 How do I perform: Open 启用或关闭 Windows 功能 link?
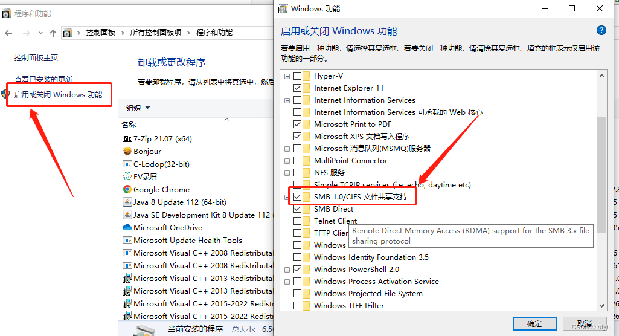tap(59, 95)
